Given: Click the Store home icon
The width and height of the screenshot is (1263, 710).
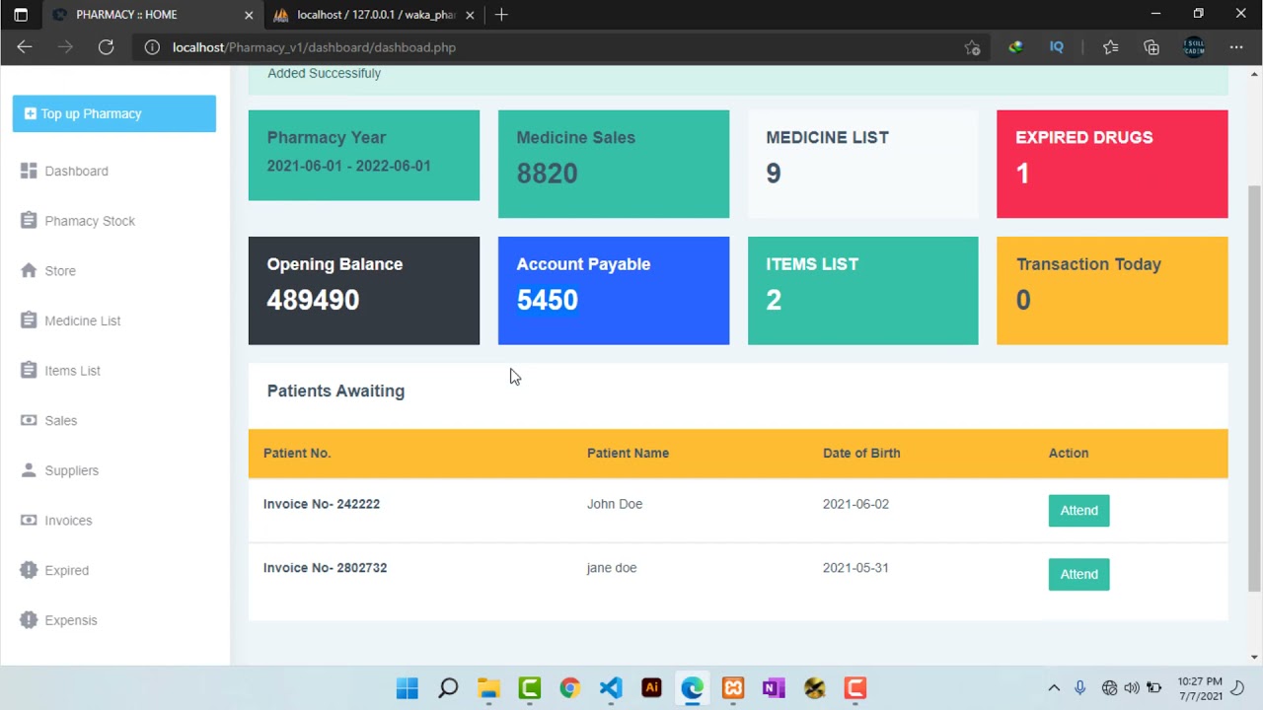Looking at the screenshot, I should [29, 270].
